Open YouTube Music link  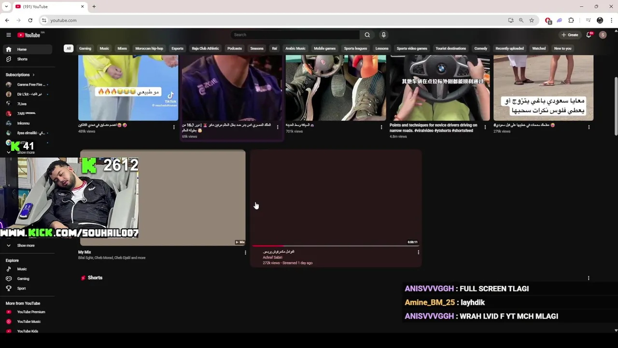coord(28,322)
